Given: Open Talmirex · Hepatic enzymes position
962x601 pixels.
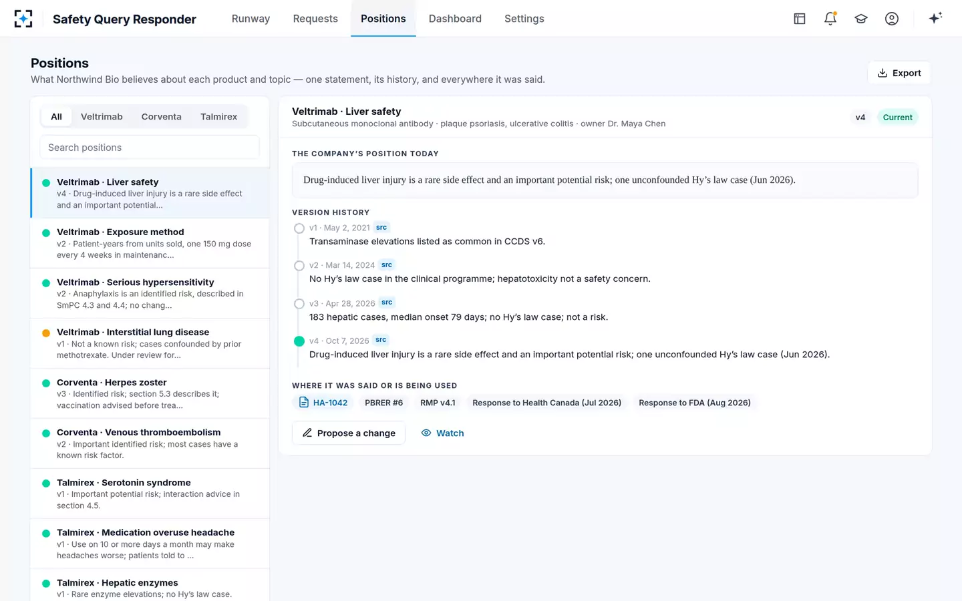Looking at the screenshot, I should 150,586.
